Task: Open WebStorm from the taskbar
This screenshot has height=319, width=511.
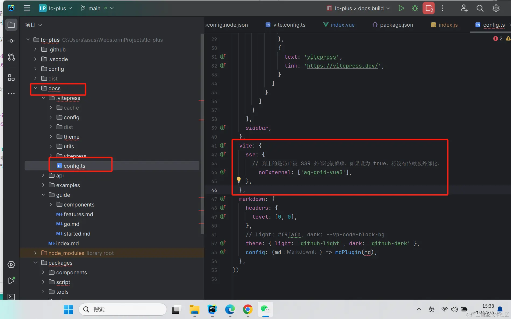Action: 212,309
